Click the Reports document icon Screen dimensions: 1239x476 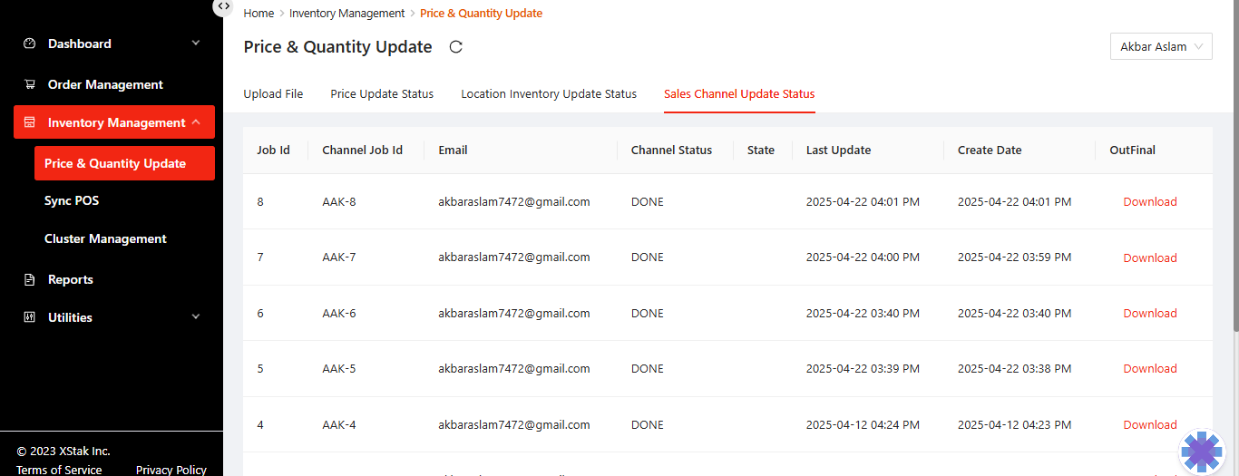coord(30,279)
